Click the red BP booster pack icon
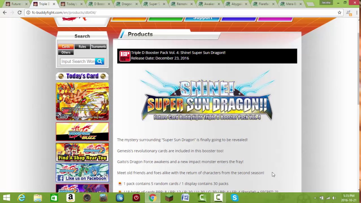The image size is (361, 203). (x=125, y=56)
